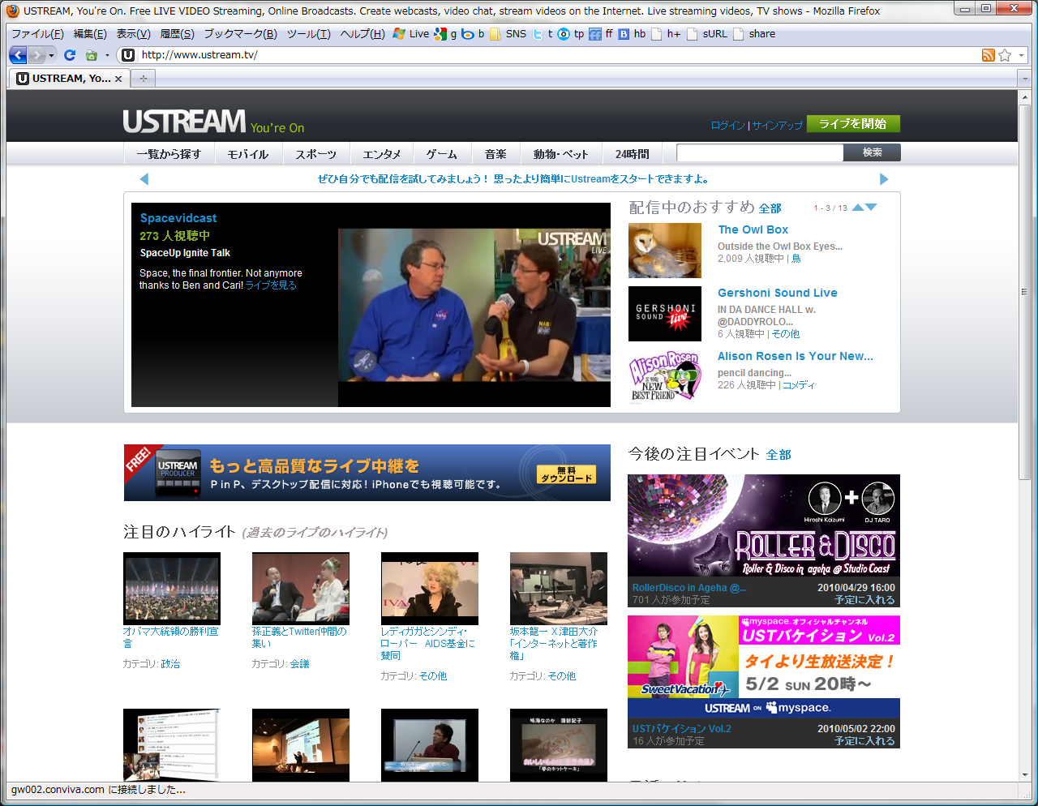
Task: Reload the page with the refresh icon
Action: 70,55
